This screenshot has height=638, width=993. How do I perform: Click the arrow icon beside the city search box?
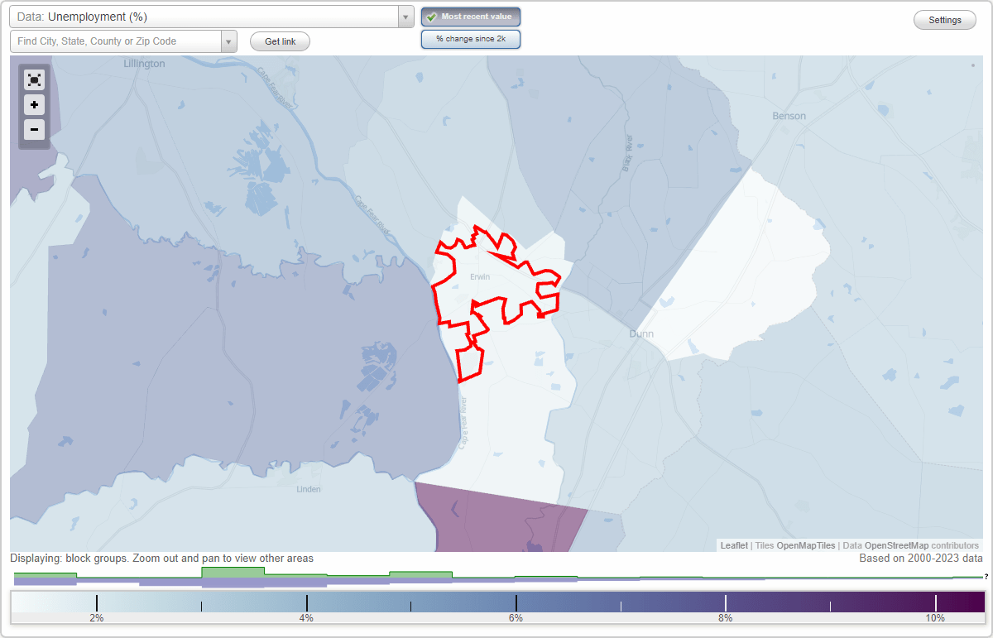(x=228, y=41)
